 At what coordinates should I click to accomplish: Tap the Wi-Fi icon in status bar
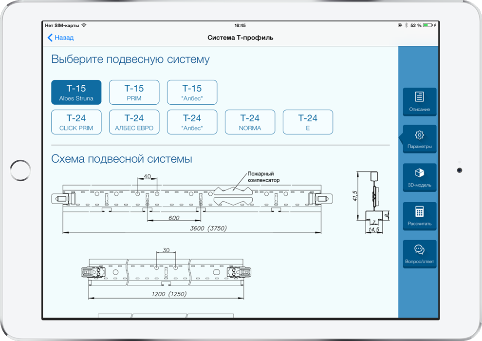coord(84,25)
